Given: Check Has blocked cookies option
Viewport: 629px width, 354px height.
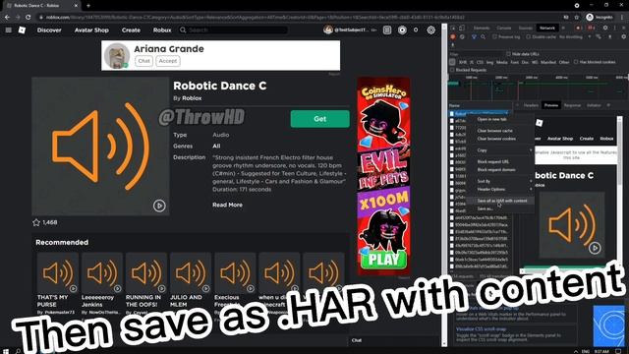Looking at the screenshot, I should tap(576, 62).
